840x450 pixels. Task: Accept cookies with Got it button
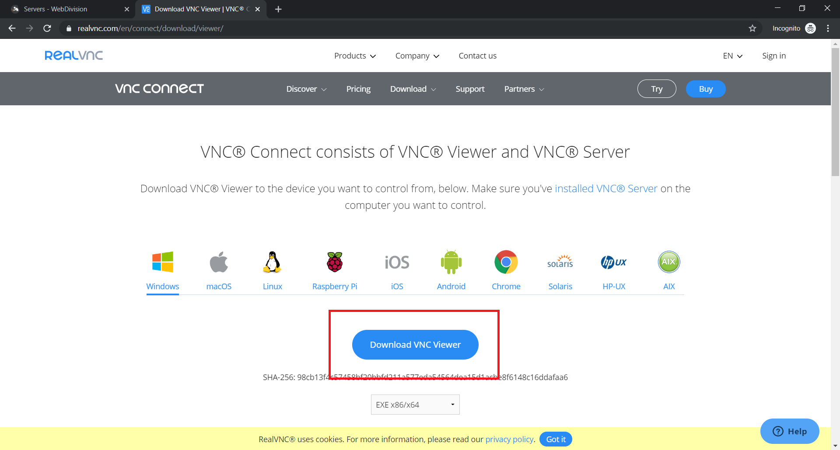click(x=556, y=439)
